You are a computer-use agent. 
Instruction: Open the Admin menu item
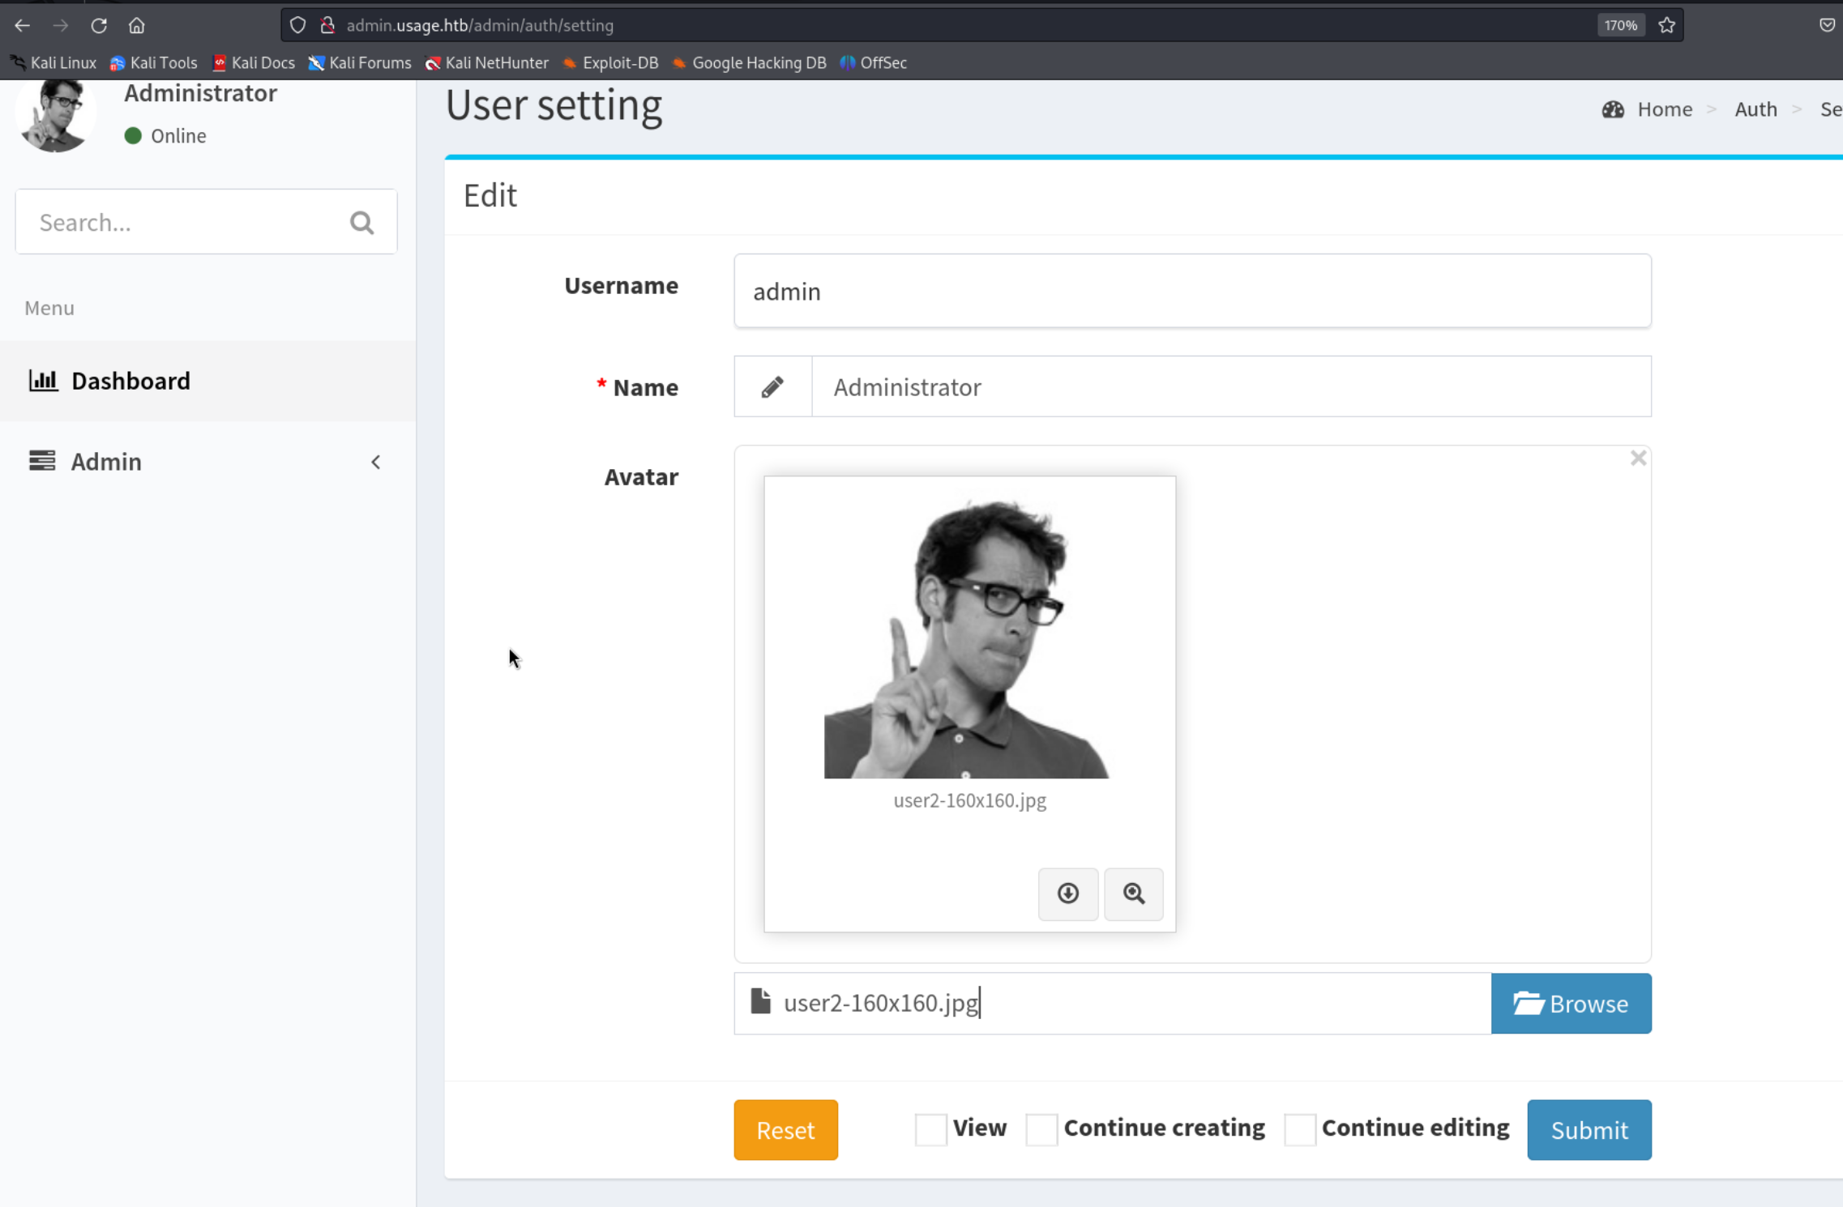207,461
